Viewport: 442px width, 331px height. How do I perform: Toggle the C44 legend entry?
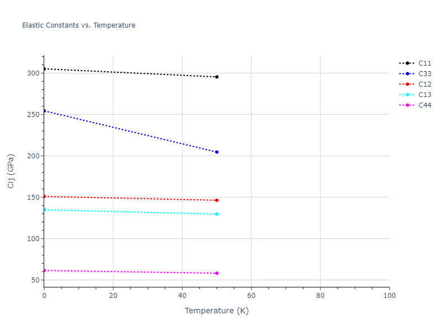(424, 105)
